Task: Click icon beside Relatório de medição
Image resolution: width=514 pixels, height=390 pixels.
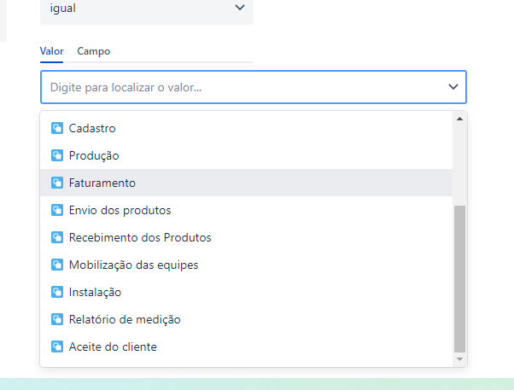Action: pos(57,319)
